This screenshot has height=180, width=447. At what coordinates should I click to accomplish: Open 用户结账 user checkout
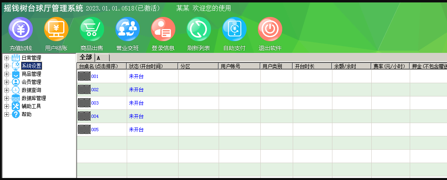tap(56, 29)
